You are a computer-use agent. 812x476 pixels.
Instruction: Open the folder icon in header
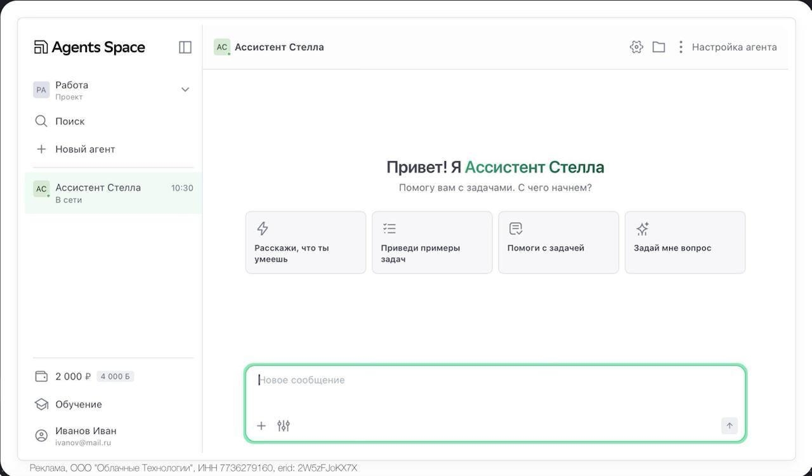(658, 47)
